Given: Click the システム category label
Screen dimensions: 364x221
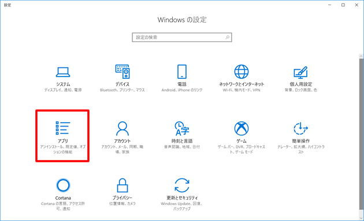Looking at the screenshot, I should click(x=63, y=84).
